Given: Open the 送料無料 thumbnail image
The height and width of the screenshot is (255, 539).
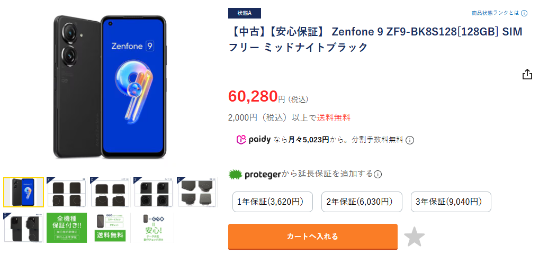Looking at the screenshot, I should 110,227.
